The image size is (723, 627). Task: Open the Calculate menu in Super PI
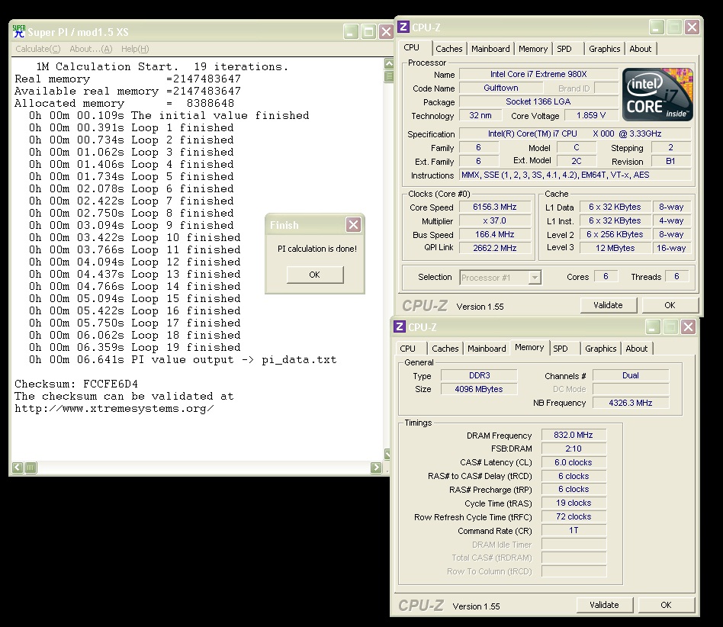pyautogui.click(x=38, y=49)
